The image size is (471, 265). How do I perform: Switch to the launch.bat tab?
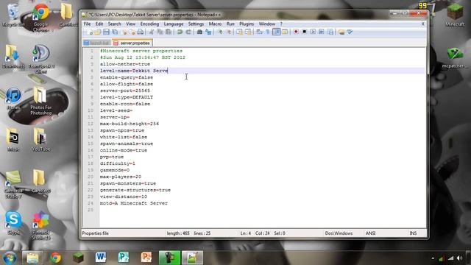(97, 43)
